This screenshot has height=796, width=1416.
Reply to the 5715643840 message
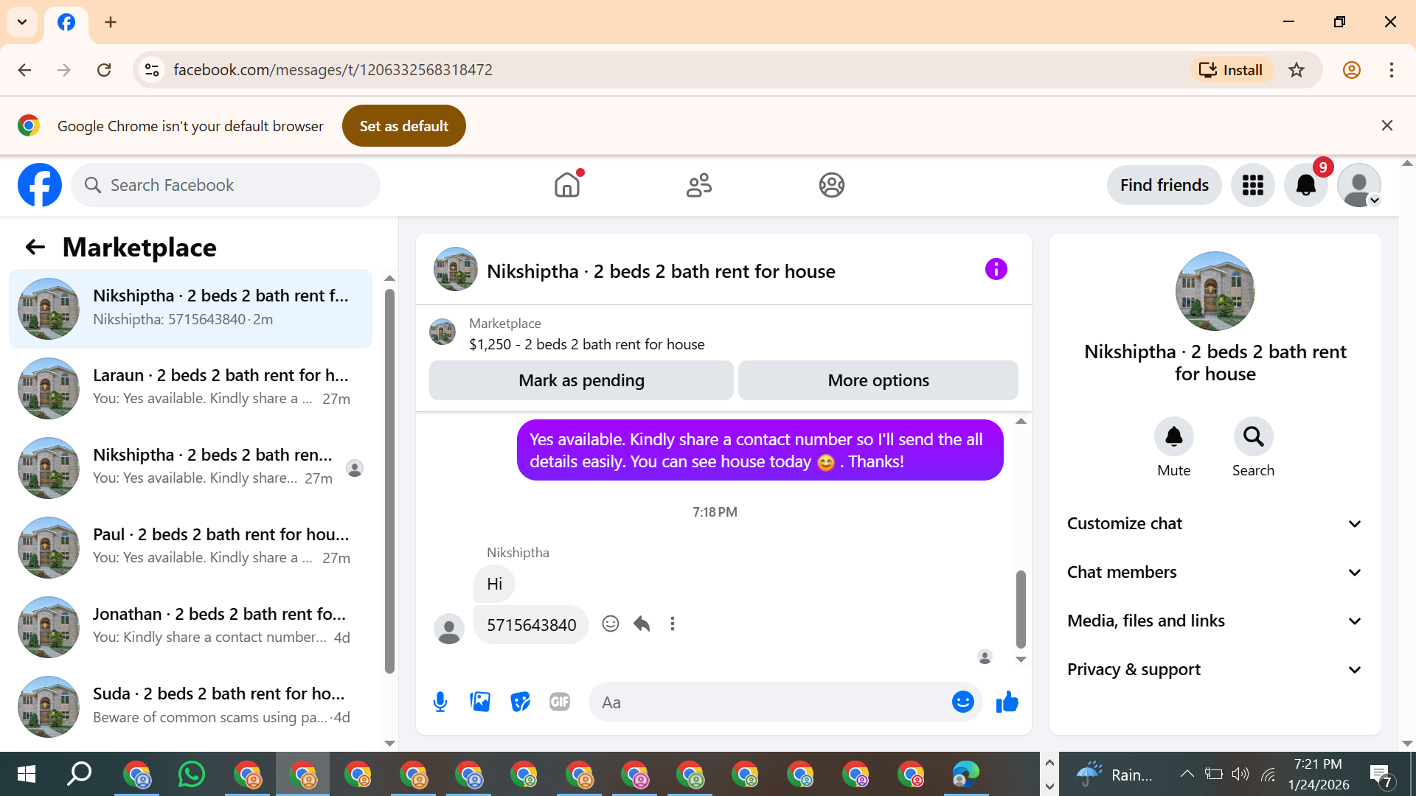(x=642, y=624)
